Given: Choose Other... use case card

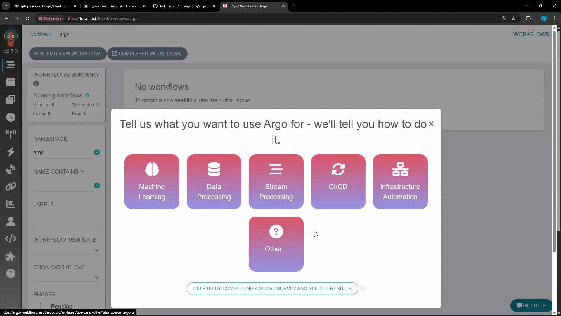Looking at the screenshot, I should point(276,244).
